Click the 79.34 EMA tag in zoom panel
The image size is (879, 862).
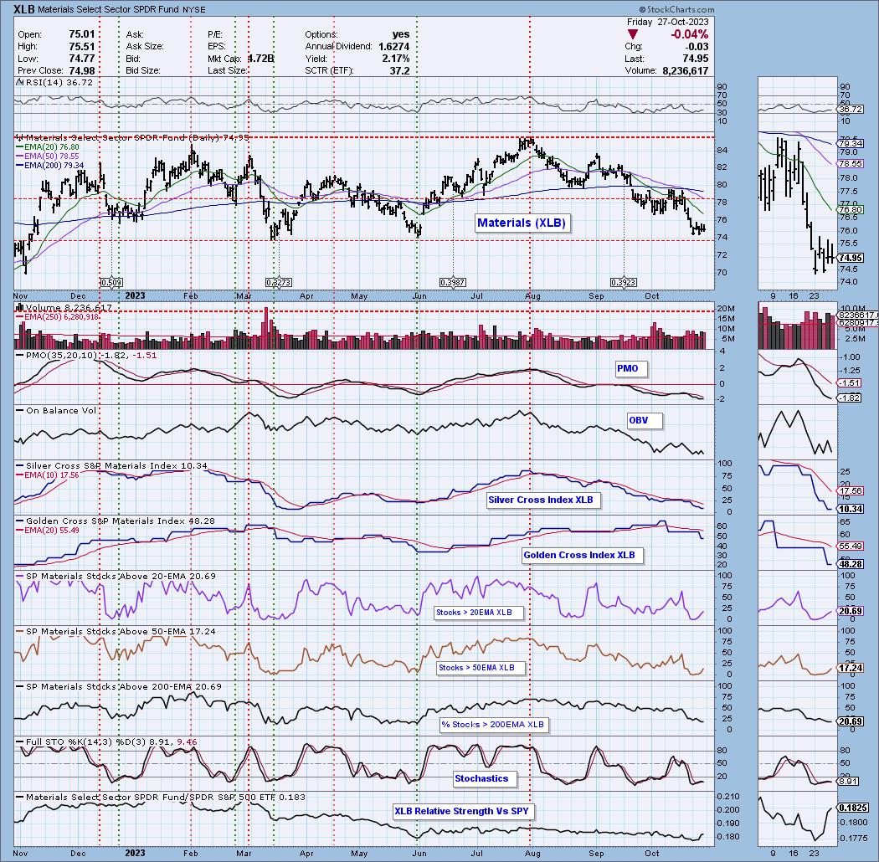point(851,143)
